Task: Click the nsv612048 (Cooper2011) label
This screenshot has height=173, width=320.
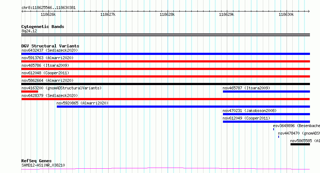Action: 45,73
